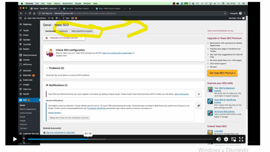The height and width of the screenshot is (152, 270).
Task: Click the Get Yoast SEO Premium button
Action: [x=222, y=73]
